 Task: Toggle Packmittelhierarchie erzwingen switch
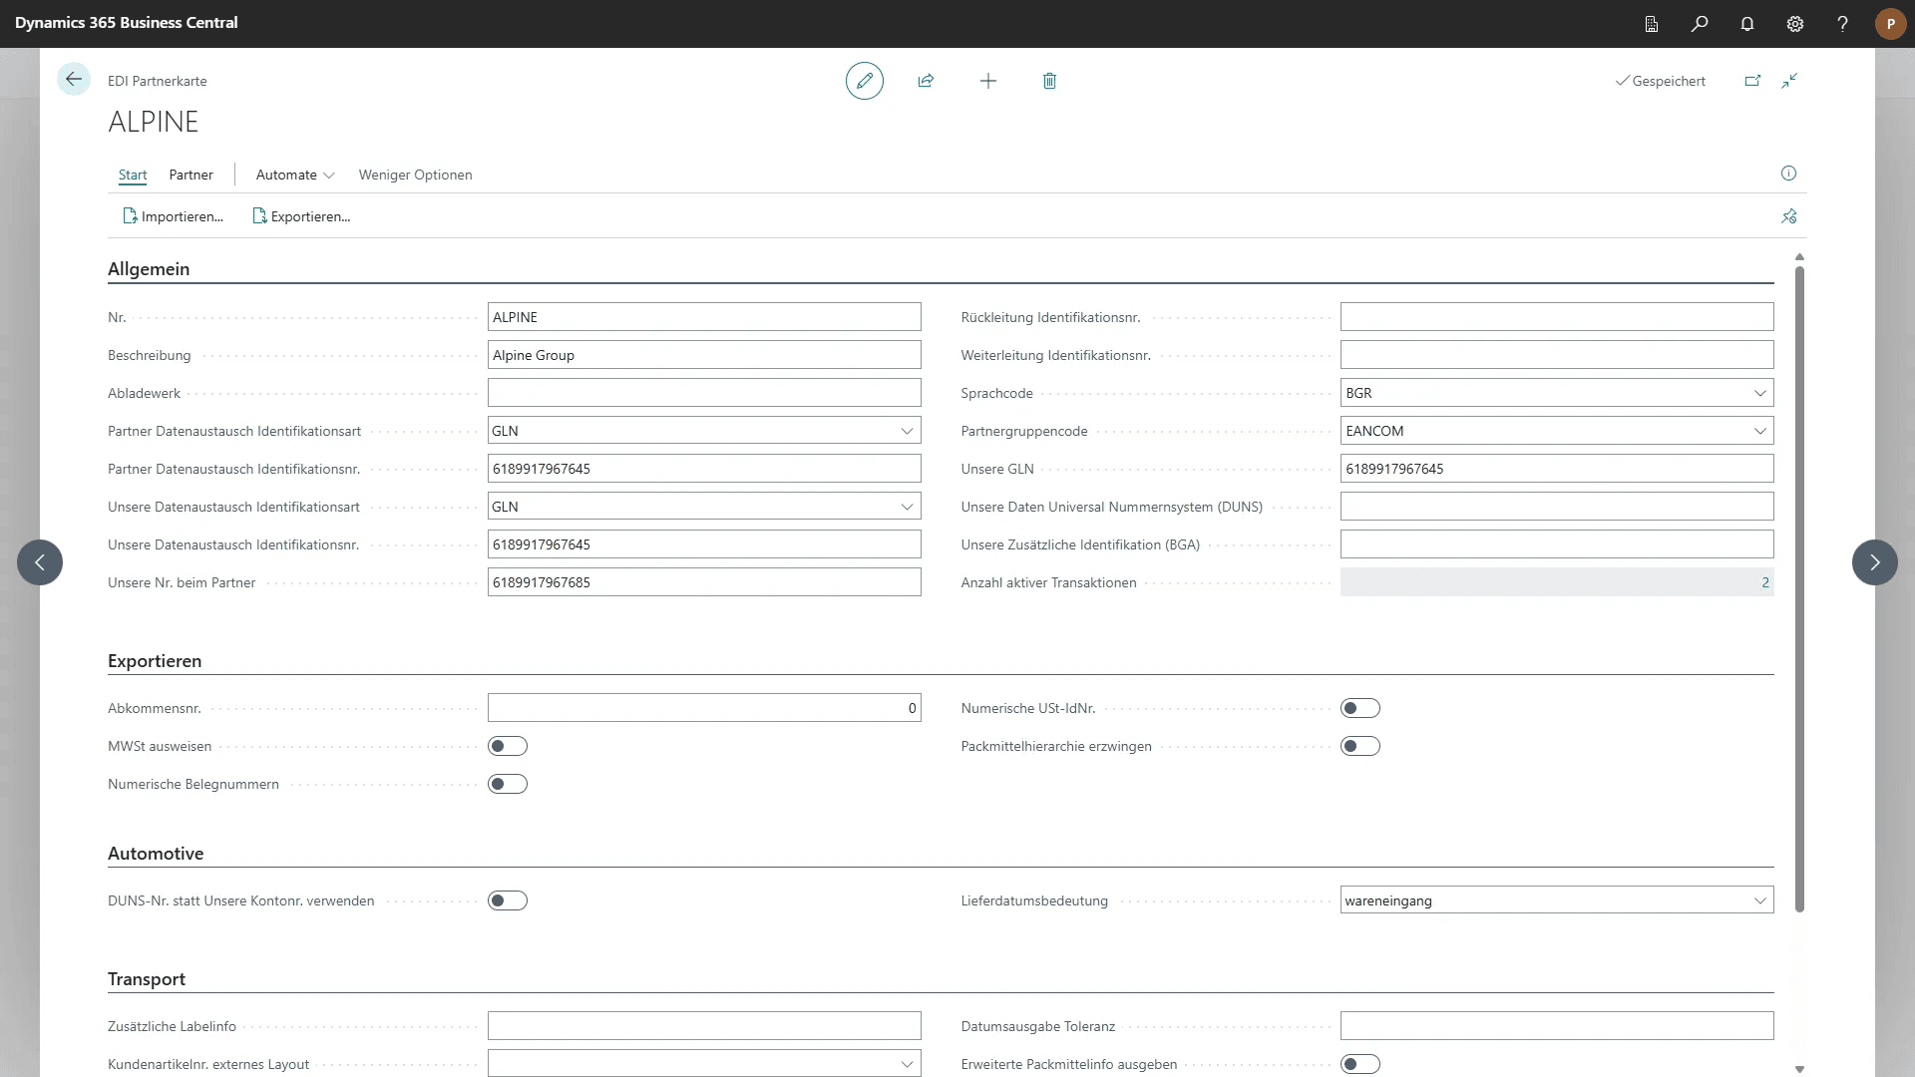tap(1360, 746)
